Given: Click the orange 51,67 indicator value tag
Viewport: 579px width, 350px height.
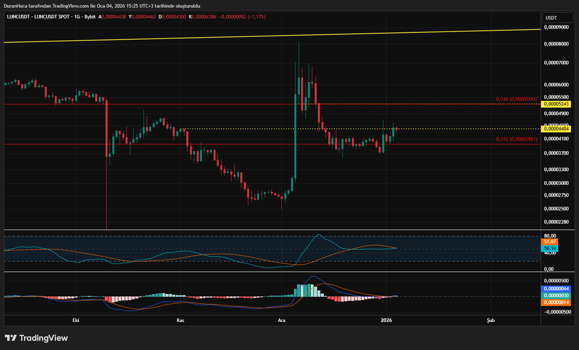Looking at the screenshot, I should tap(550, 241).
